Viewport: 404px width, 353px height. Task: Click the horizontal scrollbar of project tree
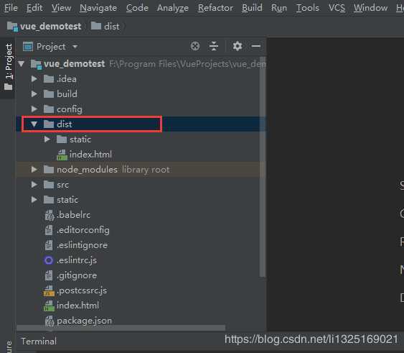point(121,328)
